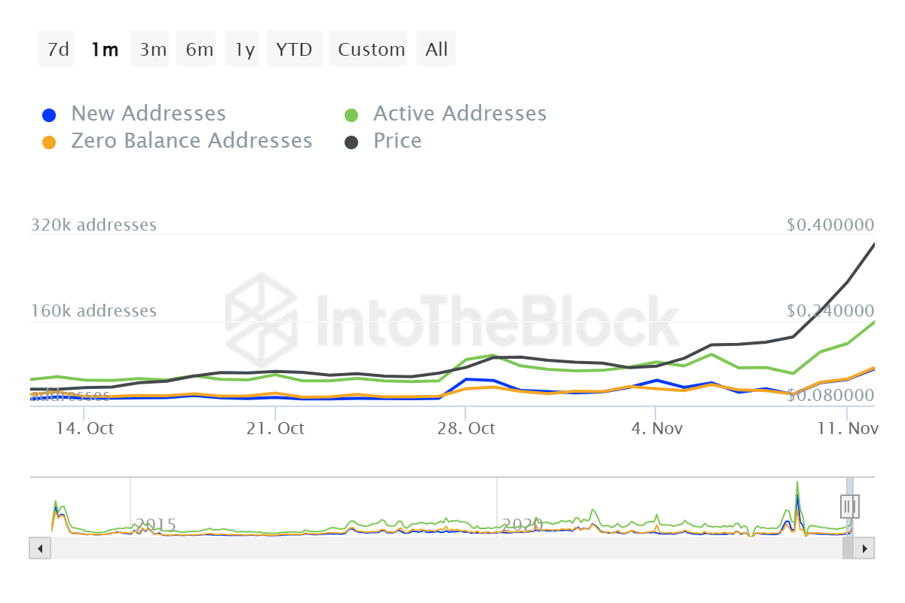The height and width of the screenshot is (603, 905).
Task: Show year-to-date with YTD button
Action: click(294, 50)
